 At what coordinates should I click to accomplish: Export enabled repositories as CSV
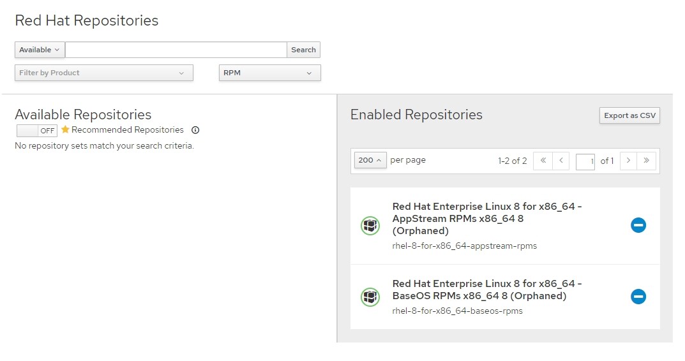click(x=629, y=115)
